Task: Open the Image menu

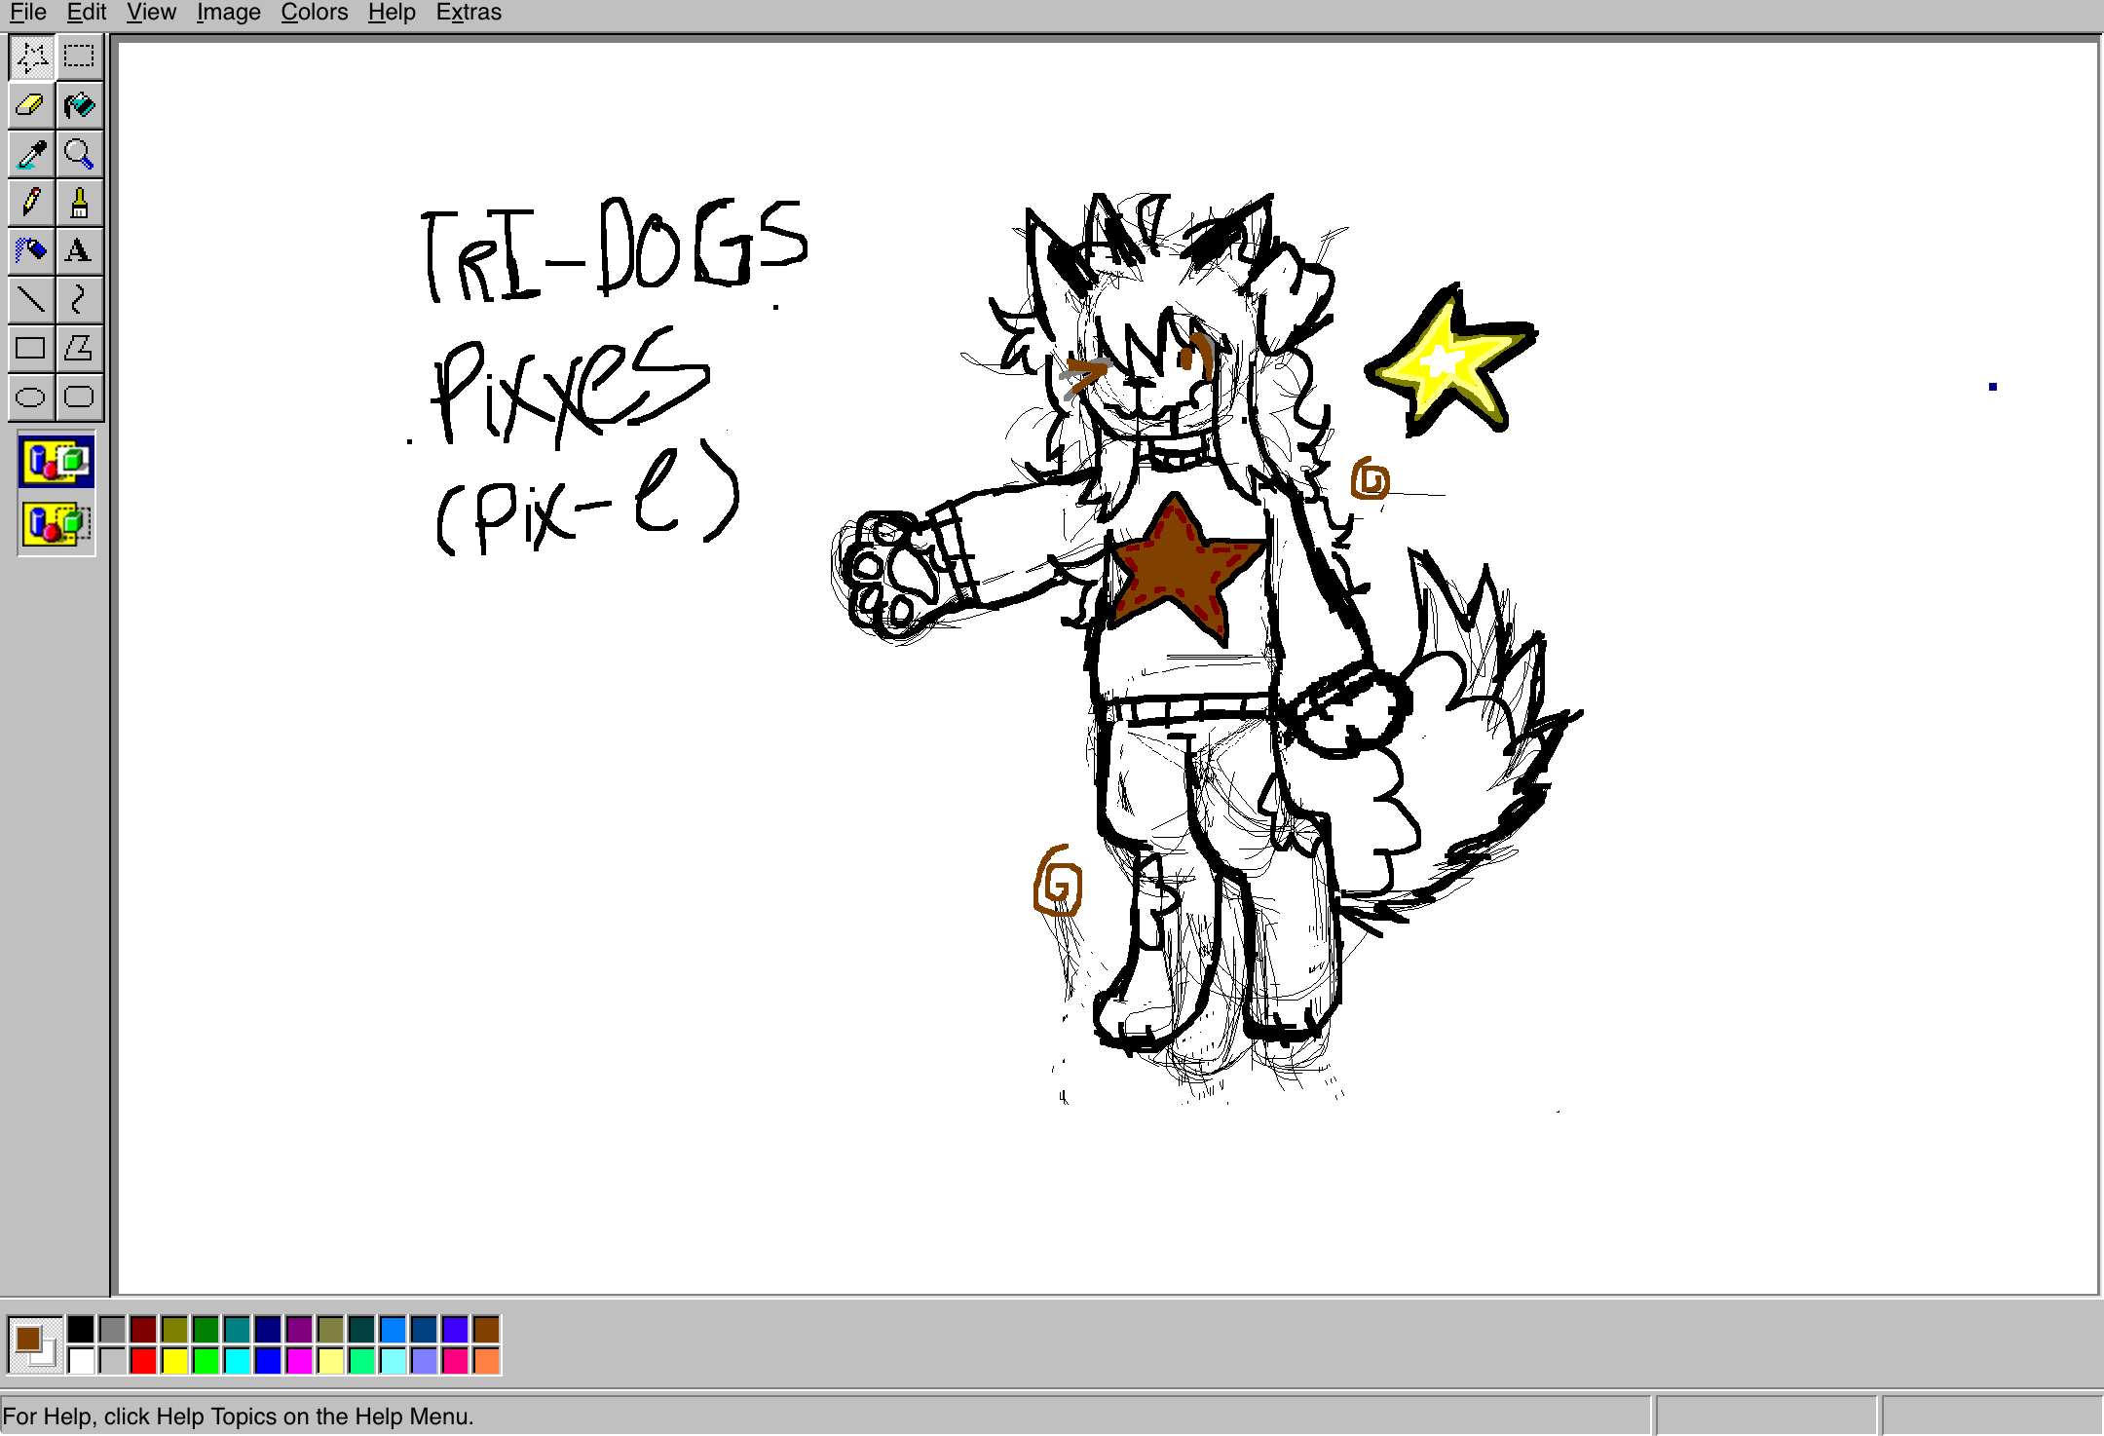Action: [228, 13]
